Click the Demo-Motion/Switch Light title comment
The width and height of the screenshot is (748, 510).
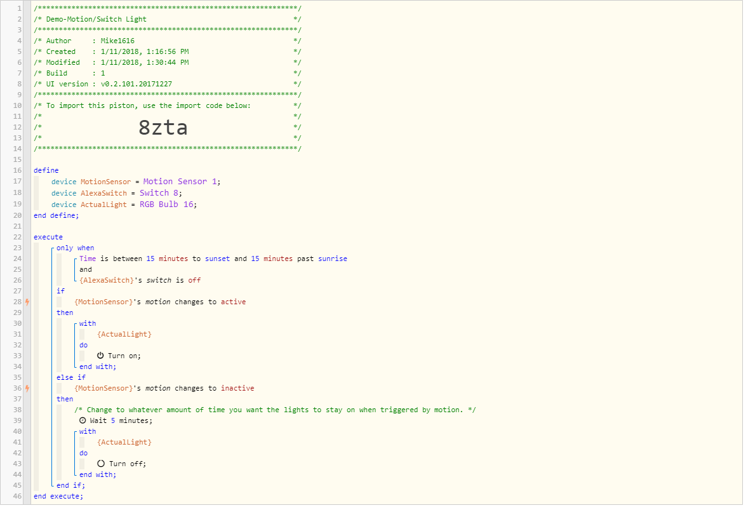(97, 19)
